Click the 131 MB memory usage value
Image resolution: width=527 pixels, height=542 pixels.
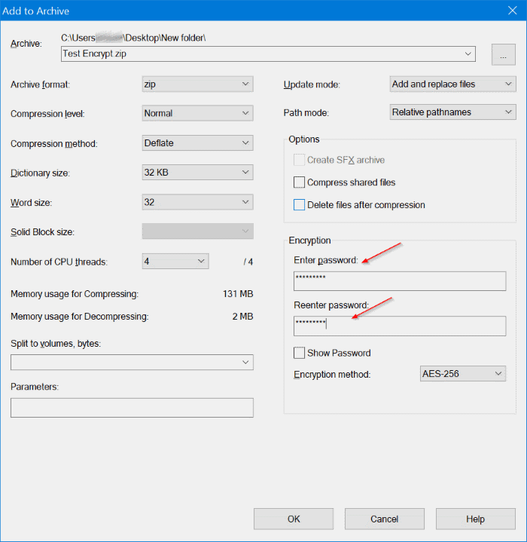[x=238, y=294]
